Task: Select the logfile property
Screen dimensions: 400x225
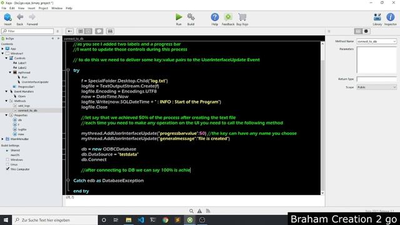Action: [22, 129]
